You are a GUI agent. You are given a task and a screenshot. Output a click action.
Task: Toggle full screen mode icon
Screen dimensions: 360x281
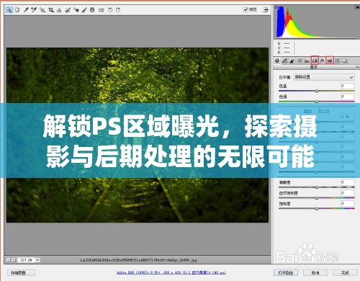tap(266, 10)
